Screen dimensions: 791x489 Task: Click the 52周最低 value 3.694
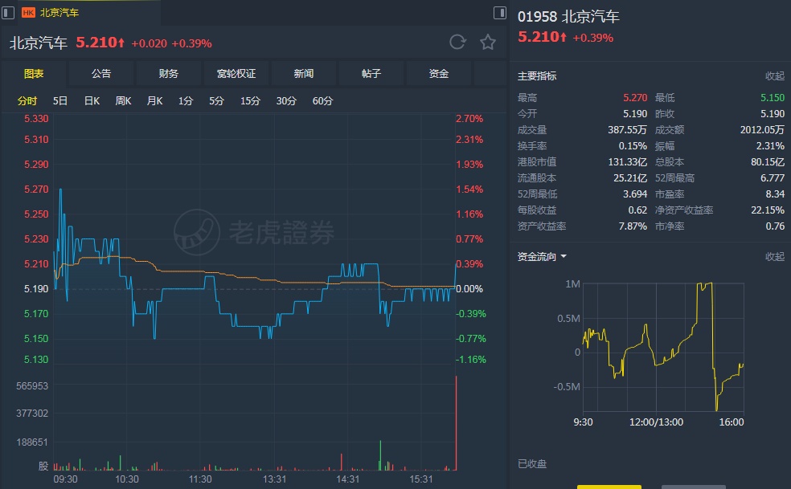click(x=634, y=194)
